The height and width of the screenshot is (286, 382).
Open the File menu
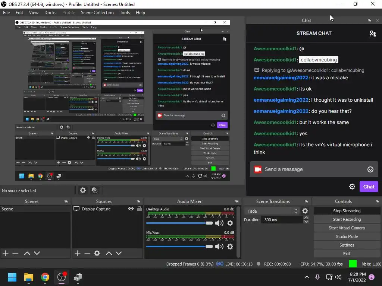[6, 13]
